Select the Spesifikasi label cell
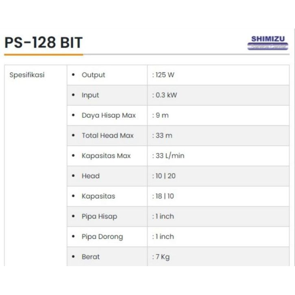Viewport: 295px width, 295px height. pyautogui.click(x=27, y=75)
